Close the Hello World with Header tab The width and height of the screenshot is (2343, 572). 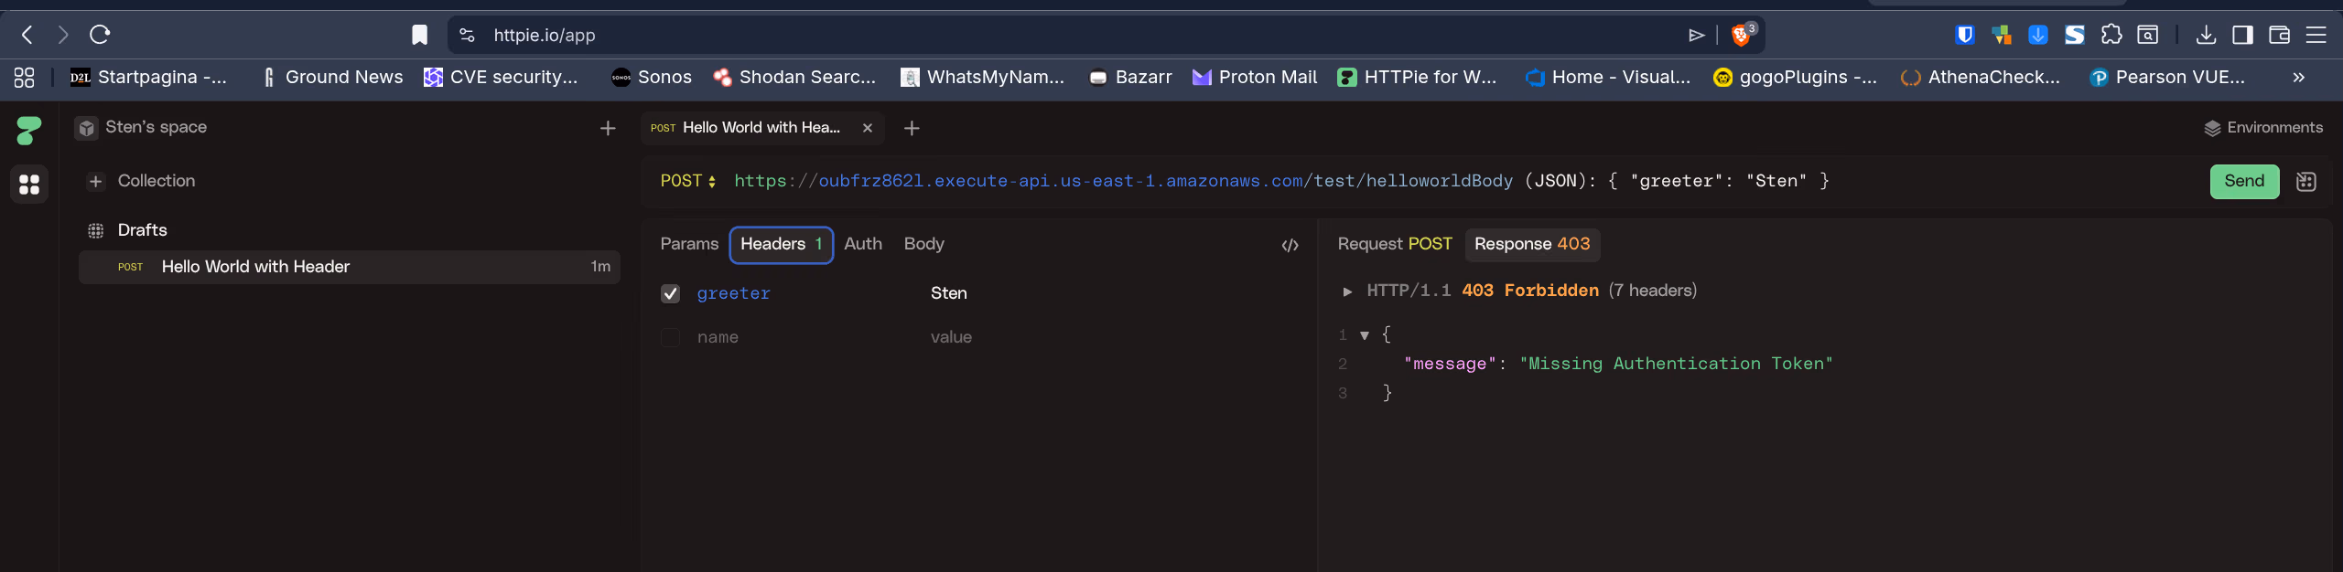tap(868, 128)
